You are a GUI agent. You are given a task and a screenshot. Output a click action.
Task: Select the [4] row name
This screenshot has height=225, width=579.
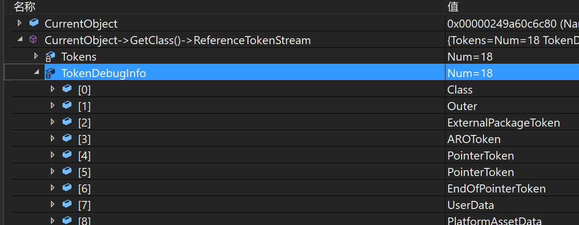pos(84,155)
